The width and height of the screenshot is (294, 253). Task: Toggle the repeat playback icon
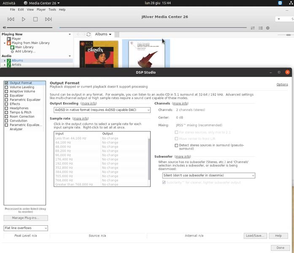coord(253,28)
